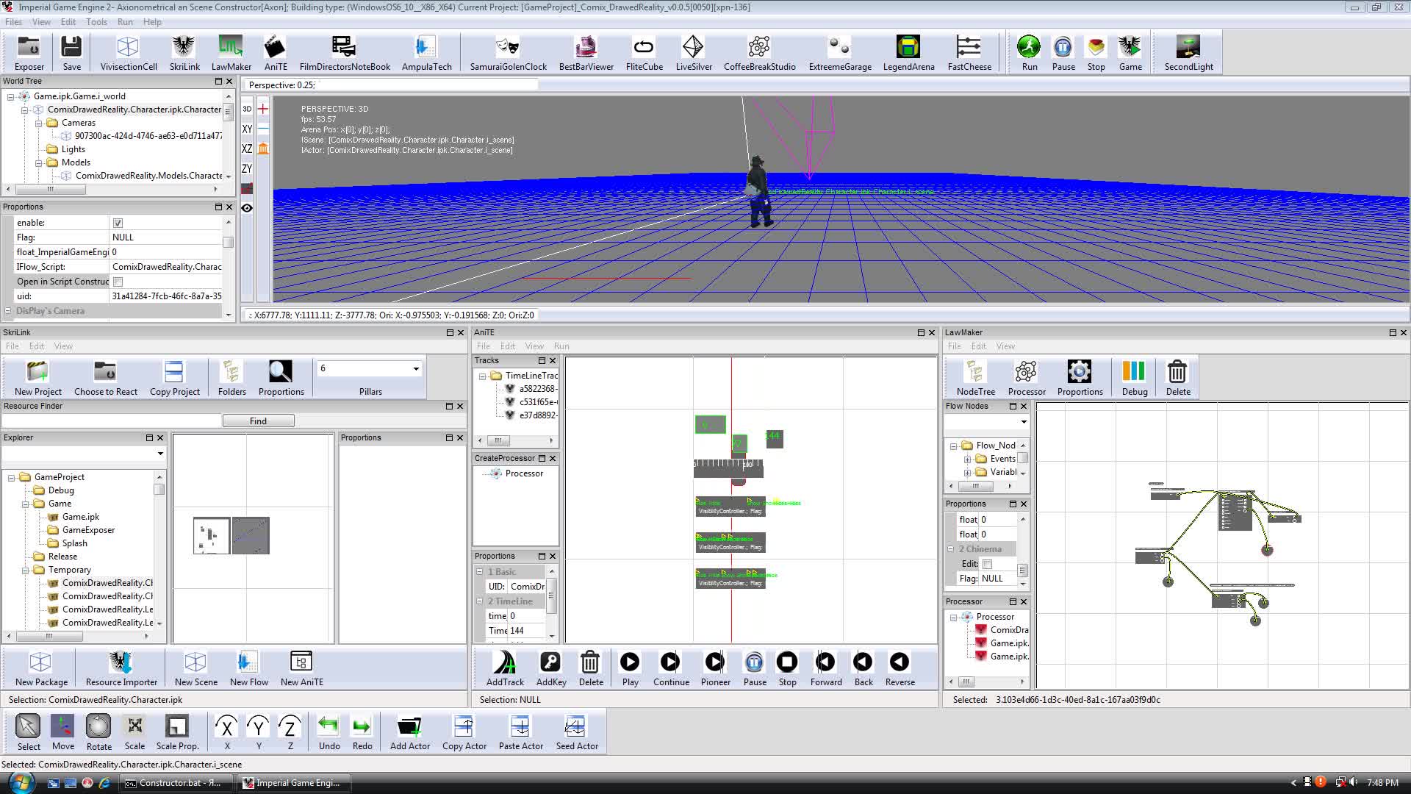
Task: Open the Tools menu
Action: 96,21
